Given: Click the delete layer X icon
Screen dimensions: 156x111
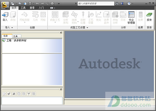Looking at the screenshot, I should point(14,94).
